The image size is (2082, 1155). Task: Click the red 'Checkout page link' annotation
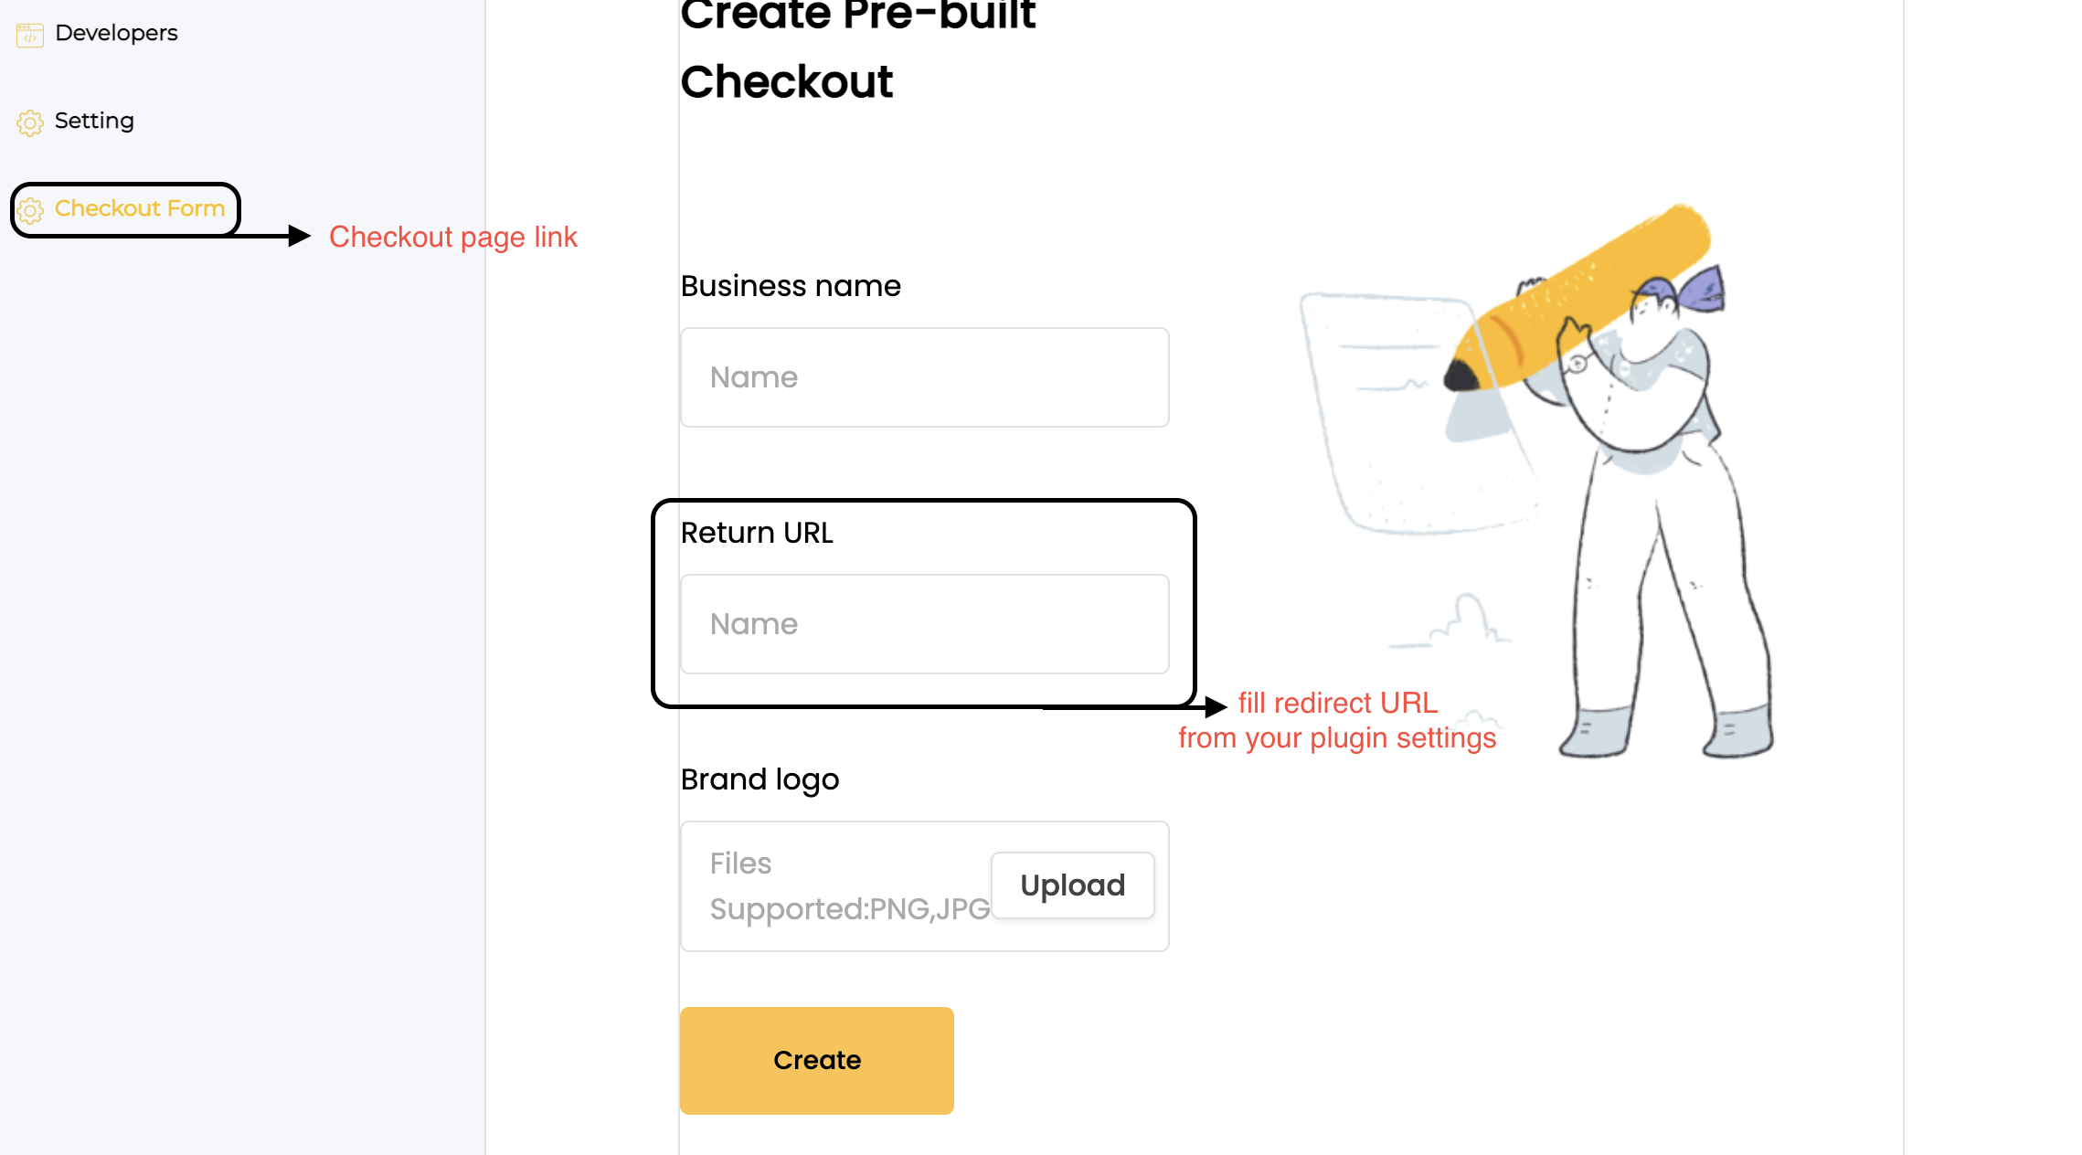pyautogui.click(x=453, y=238)
